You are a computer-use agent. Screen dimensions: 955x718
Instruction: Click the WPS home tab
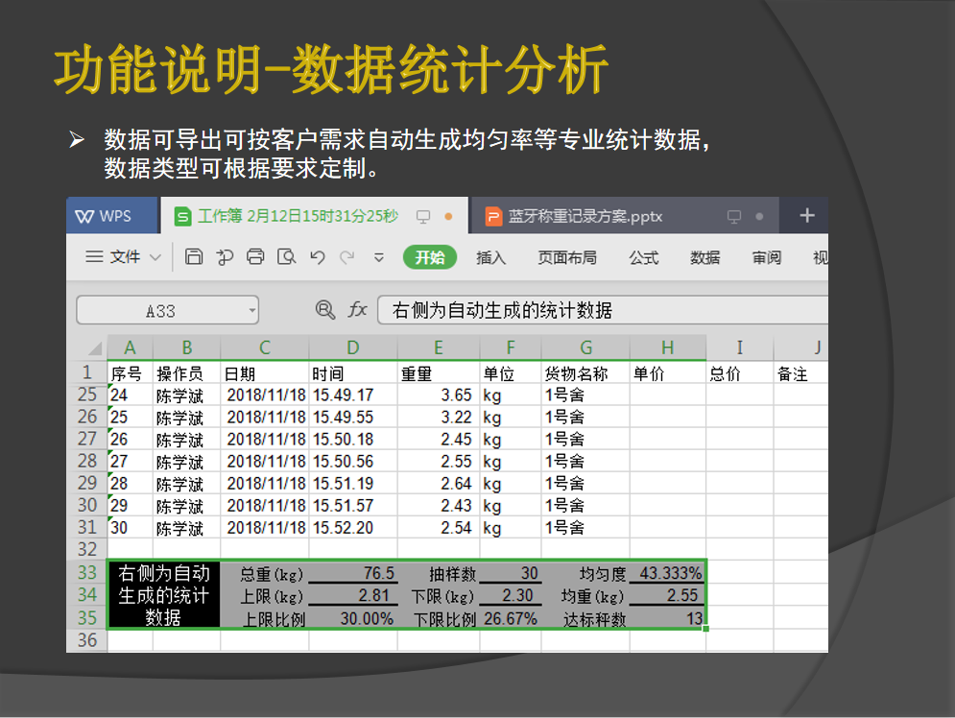click(111, 216)
